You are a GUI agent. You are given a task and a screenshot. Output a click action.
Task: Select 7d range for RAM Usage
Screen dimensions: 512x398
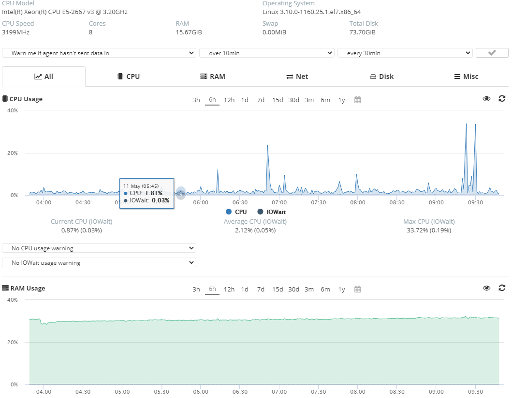261,290
